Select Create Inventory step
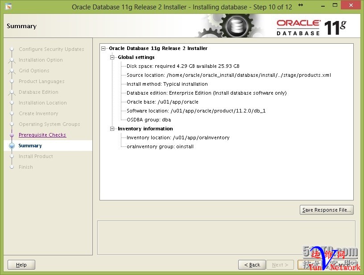This screenshot has width=364, height=275. [x=38, y=113]
